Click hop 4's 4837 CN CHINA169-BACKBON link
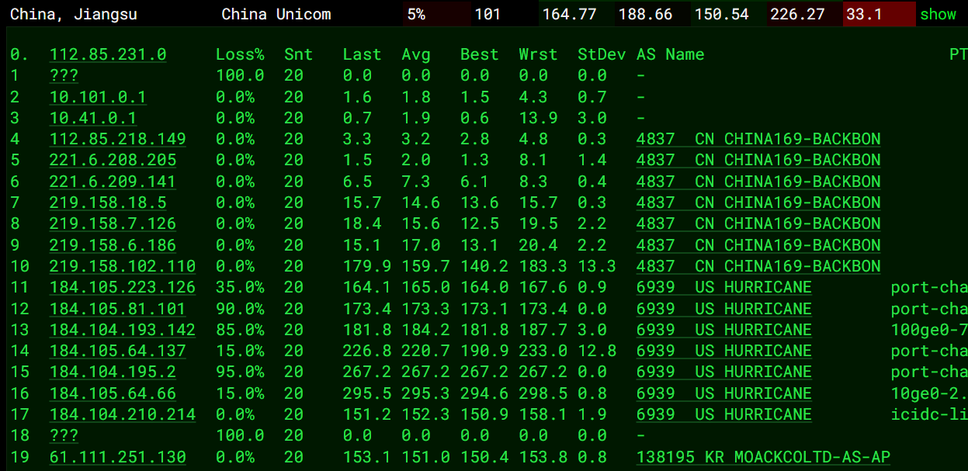Viewport: 968px width, 471px height. click(758, 139)
